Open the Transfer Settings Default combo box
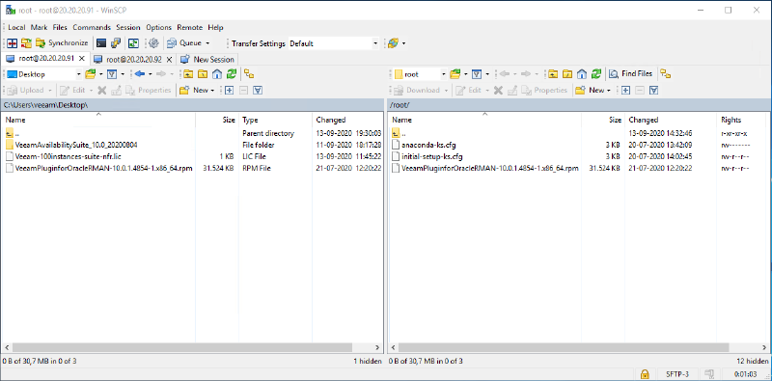This screenshot has height=381, width=772. [x=334, y=43]
